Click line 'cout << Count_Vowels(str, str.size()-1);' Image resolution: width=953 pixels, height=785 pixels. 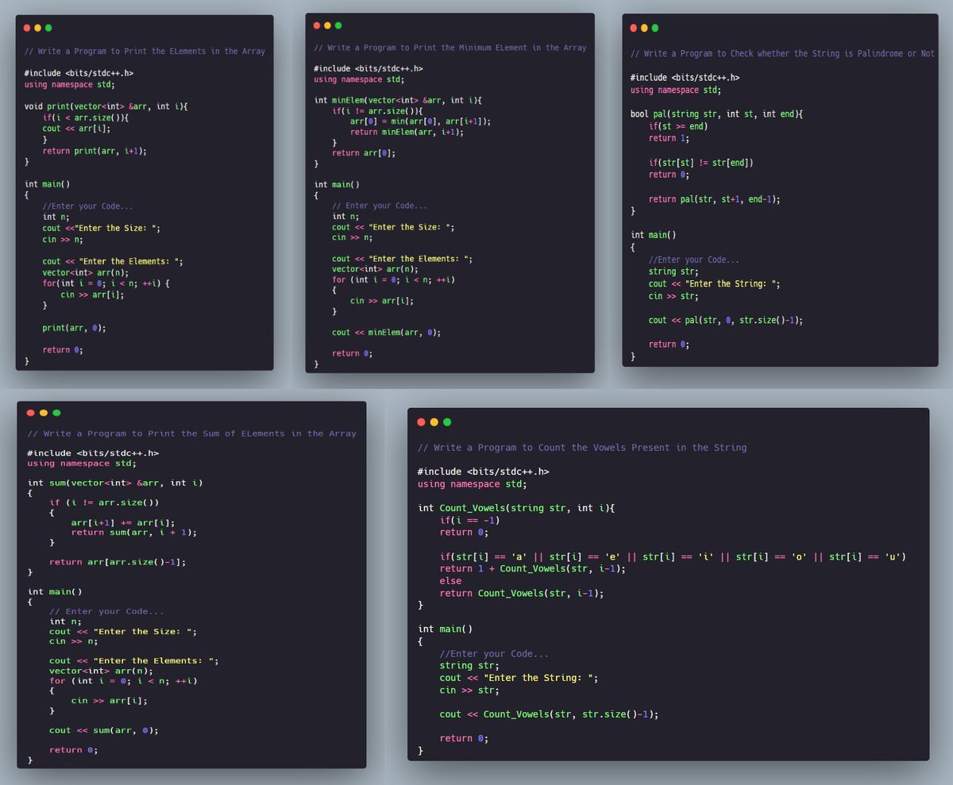click(x=550, y=714)
